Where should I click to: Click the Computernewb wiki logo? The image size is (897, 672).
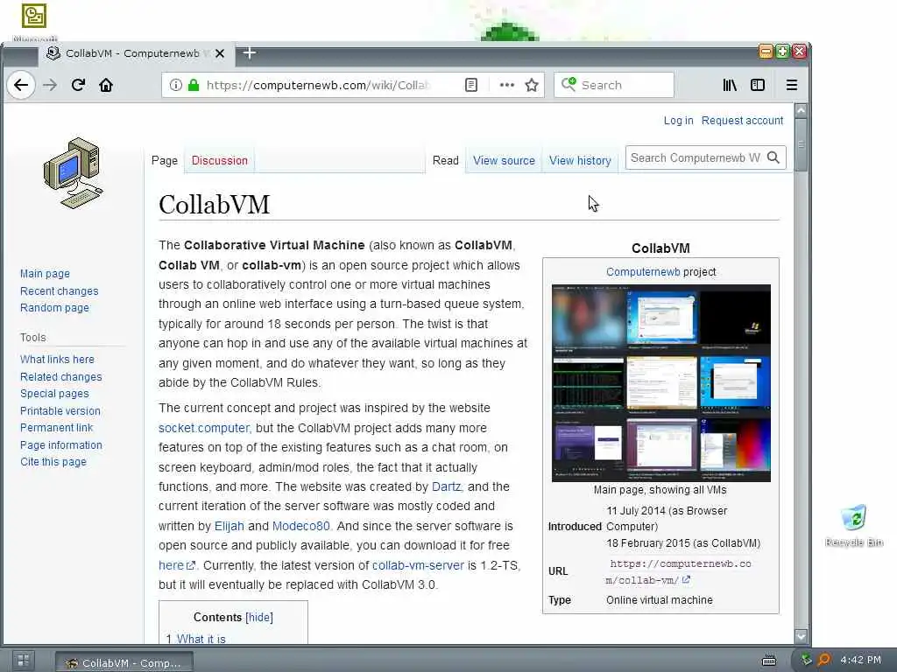pyautogui.click(x=74, y=173)
